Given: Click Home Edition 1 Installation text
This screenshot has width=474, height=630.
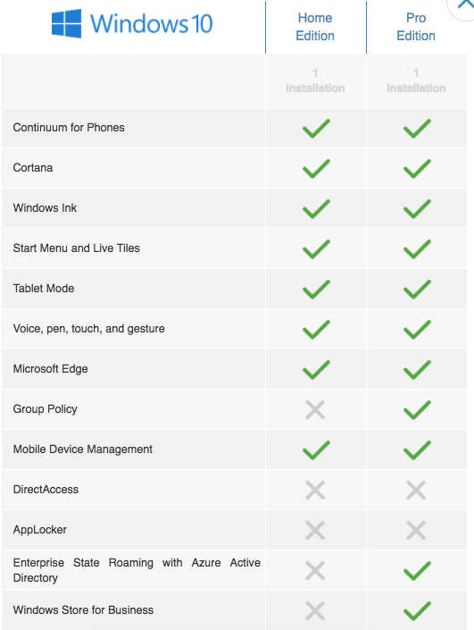Looking at the screenshot, I should tap(315, 80).
